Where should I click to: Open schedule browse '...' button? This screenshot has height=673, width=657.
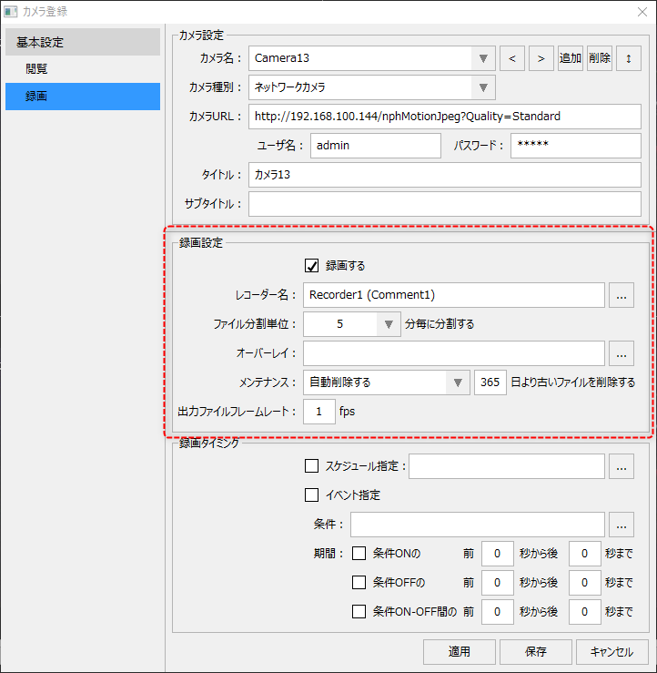(x=622, y=466)
